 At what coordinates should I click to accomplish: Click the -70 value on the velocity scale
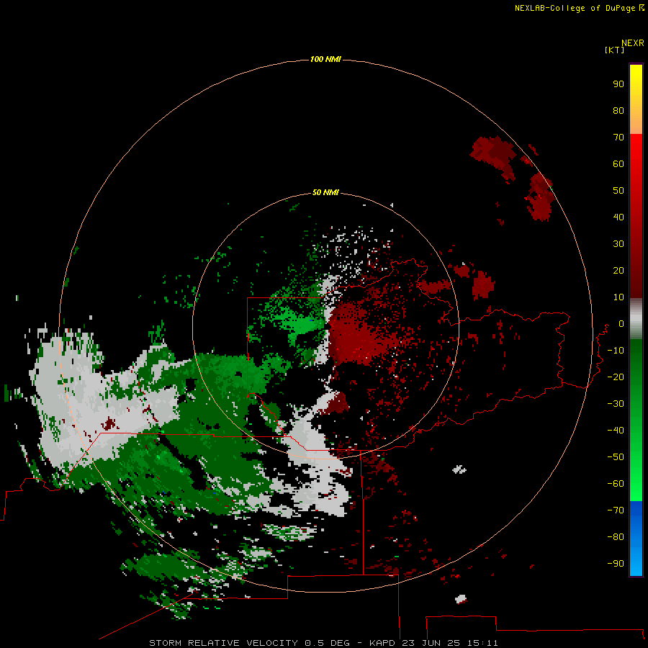pyautogui.click(x=616, y=510)
